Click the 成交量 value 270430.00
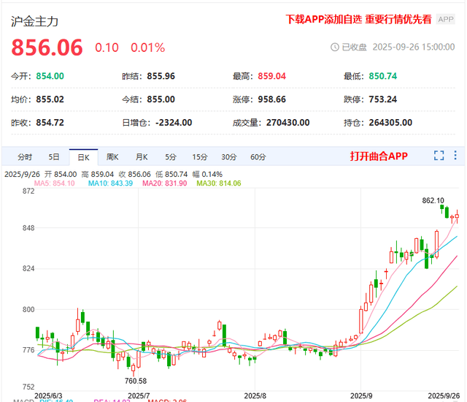Screen dimensions: 467x402 click(x=287, y=123)
